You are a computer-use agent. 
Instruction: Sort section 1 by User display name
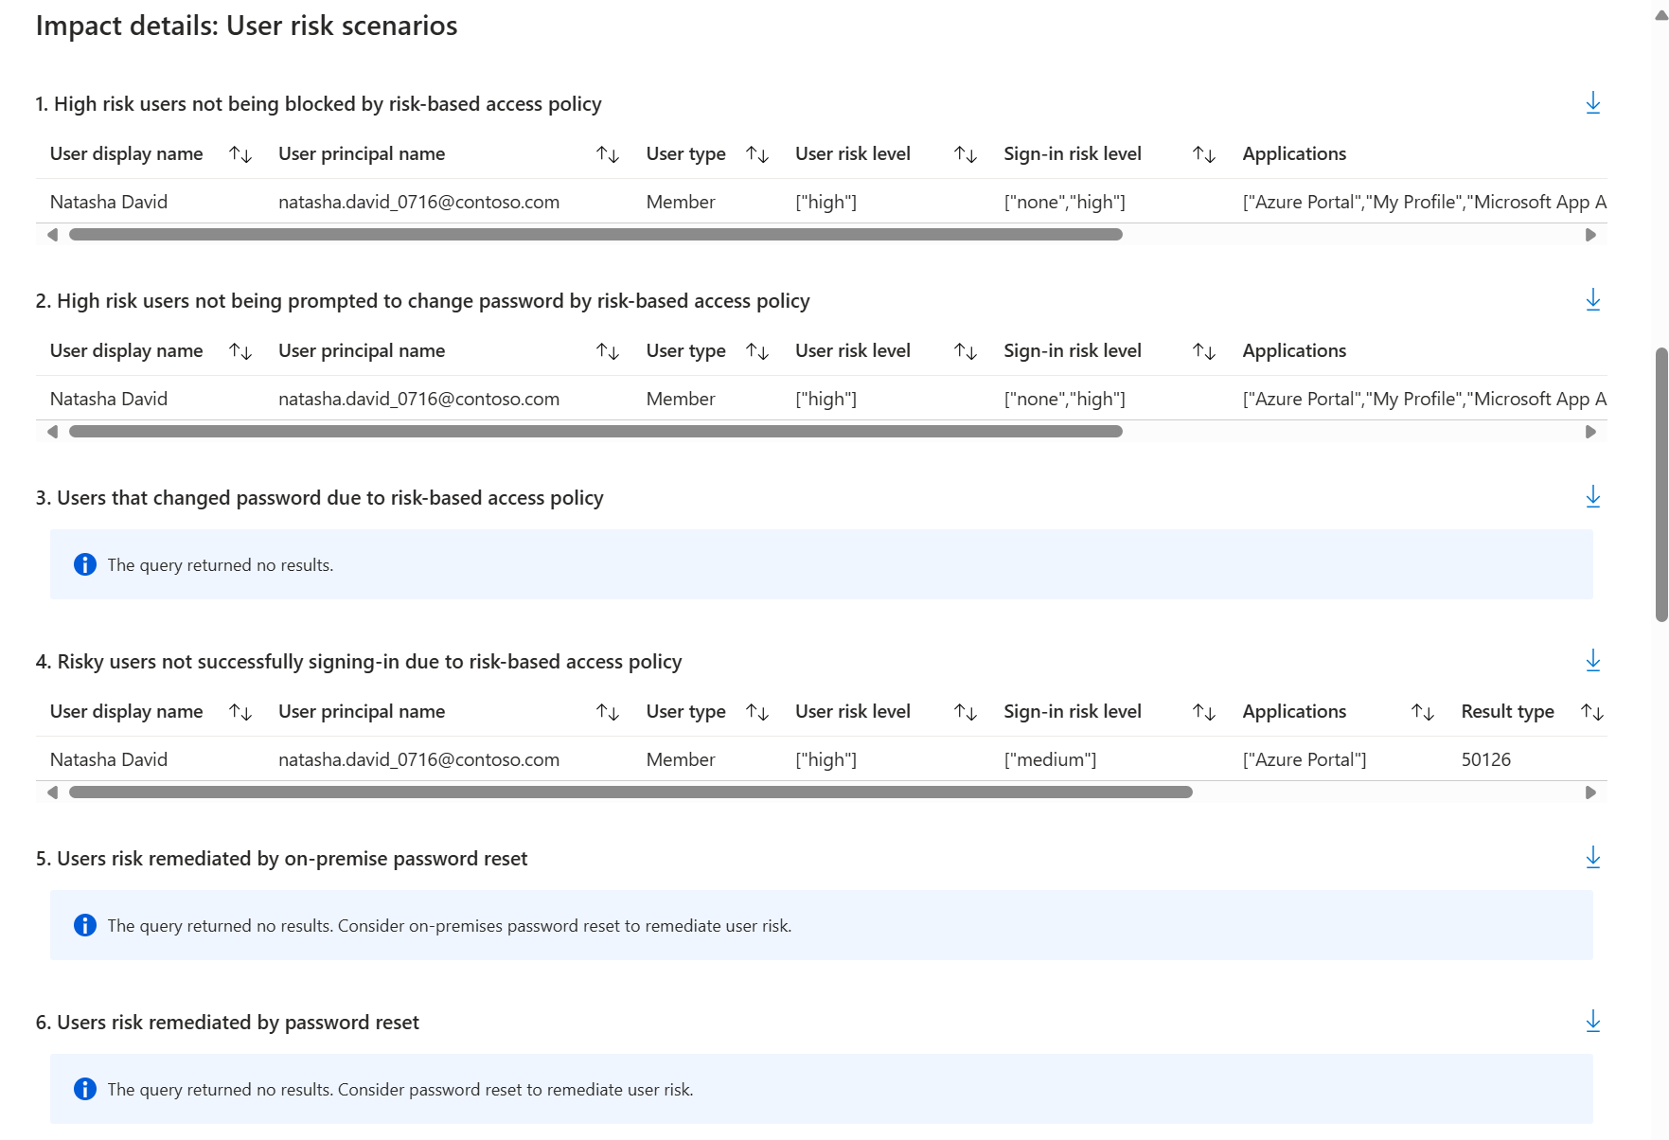(240, 154)
